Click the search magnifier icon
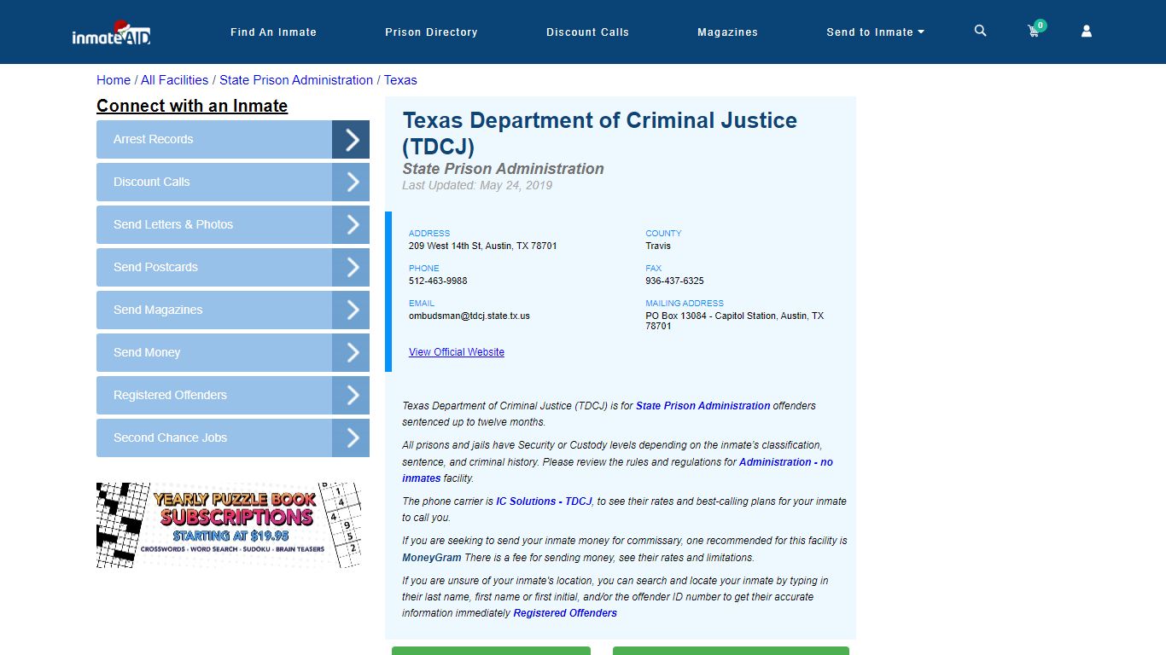1166x655 pixels. (x=980, y=31)
